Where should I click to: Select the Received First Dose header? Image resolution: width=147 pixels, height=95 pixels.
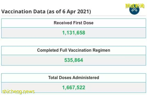pyautogui.click(x=74, y=23)
